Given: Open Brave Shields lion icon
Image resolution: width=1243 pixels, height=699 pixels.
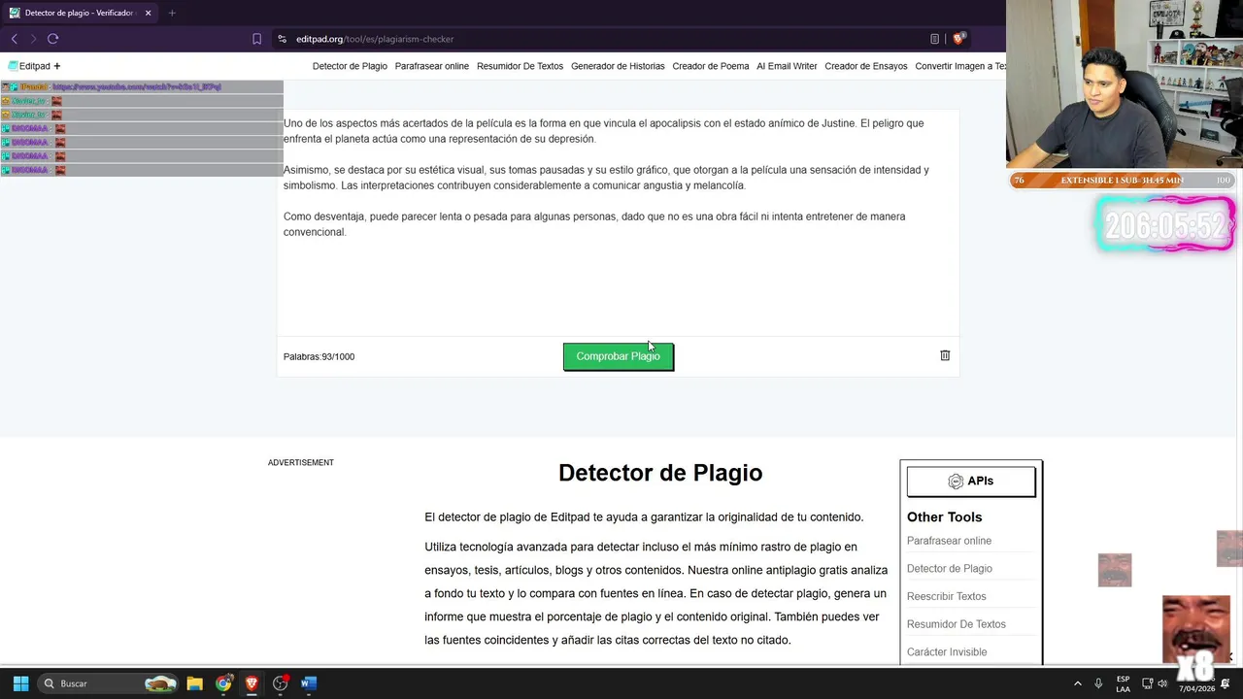Looking at the screenshot, I should pos(958,39).
